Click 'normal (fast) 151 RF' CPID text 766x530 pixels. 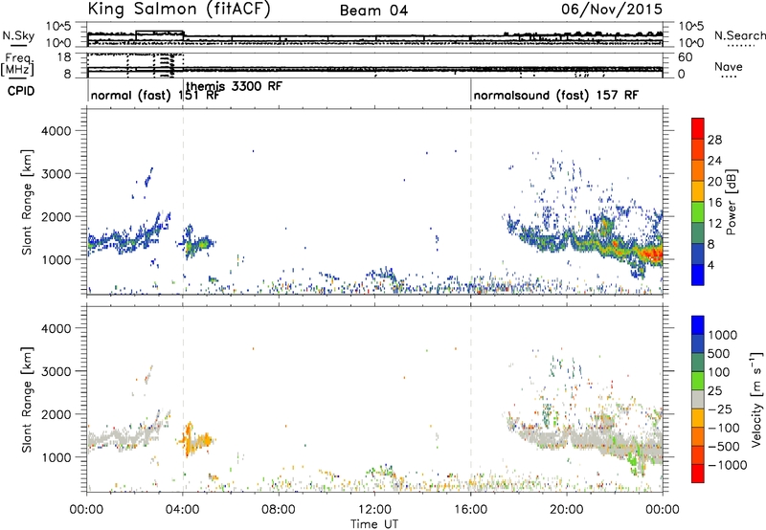pos(155,95)
